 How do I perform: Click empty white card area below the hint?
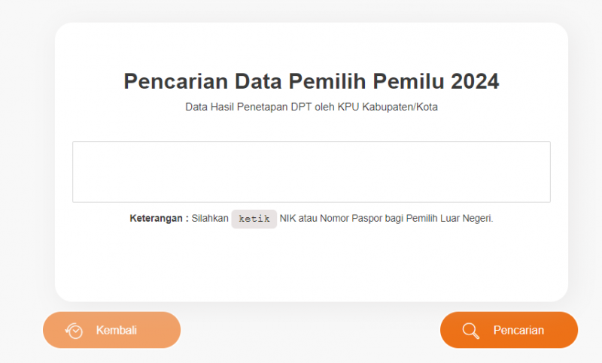tap(311, 263)
